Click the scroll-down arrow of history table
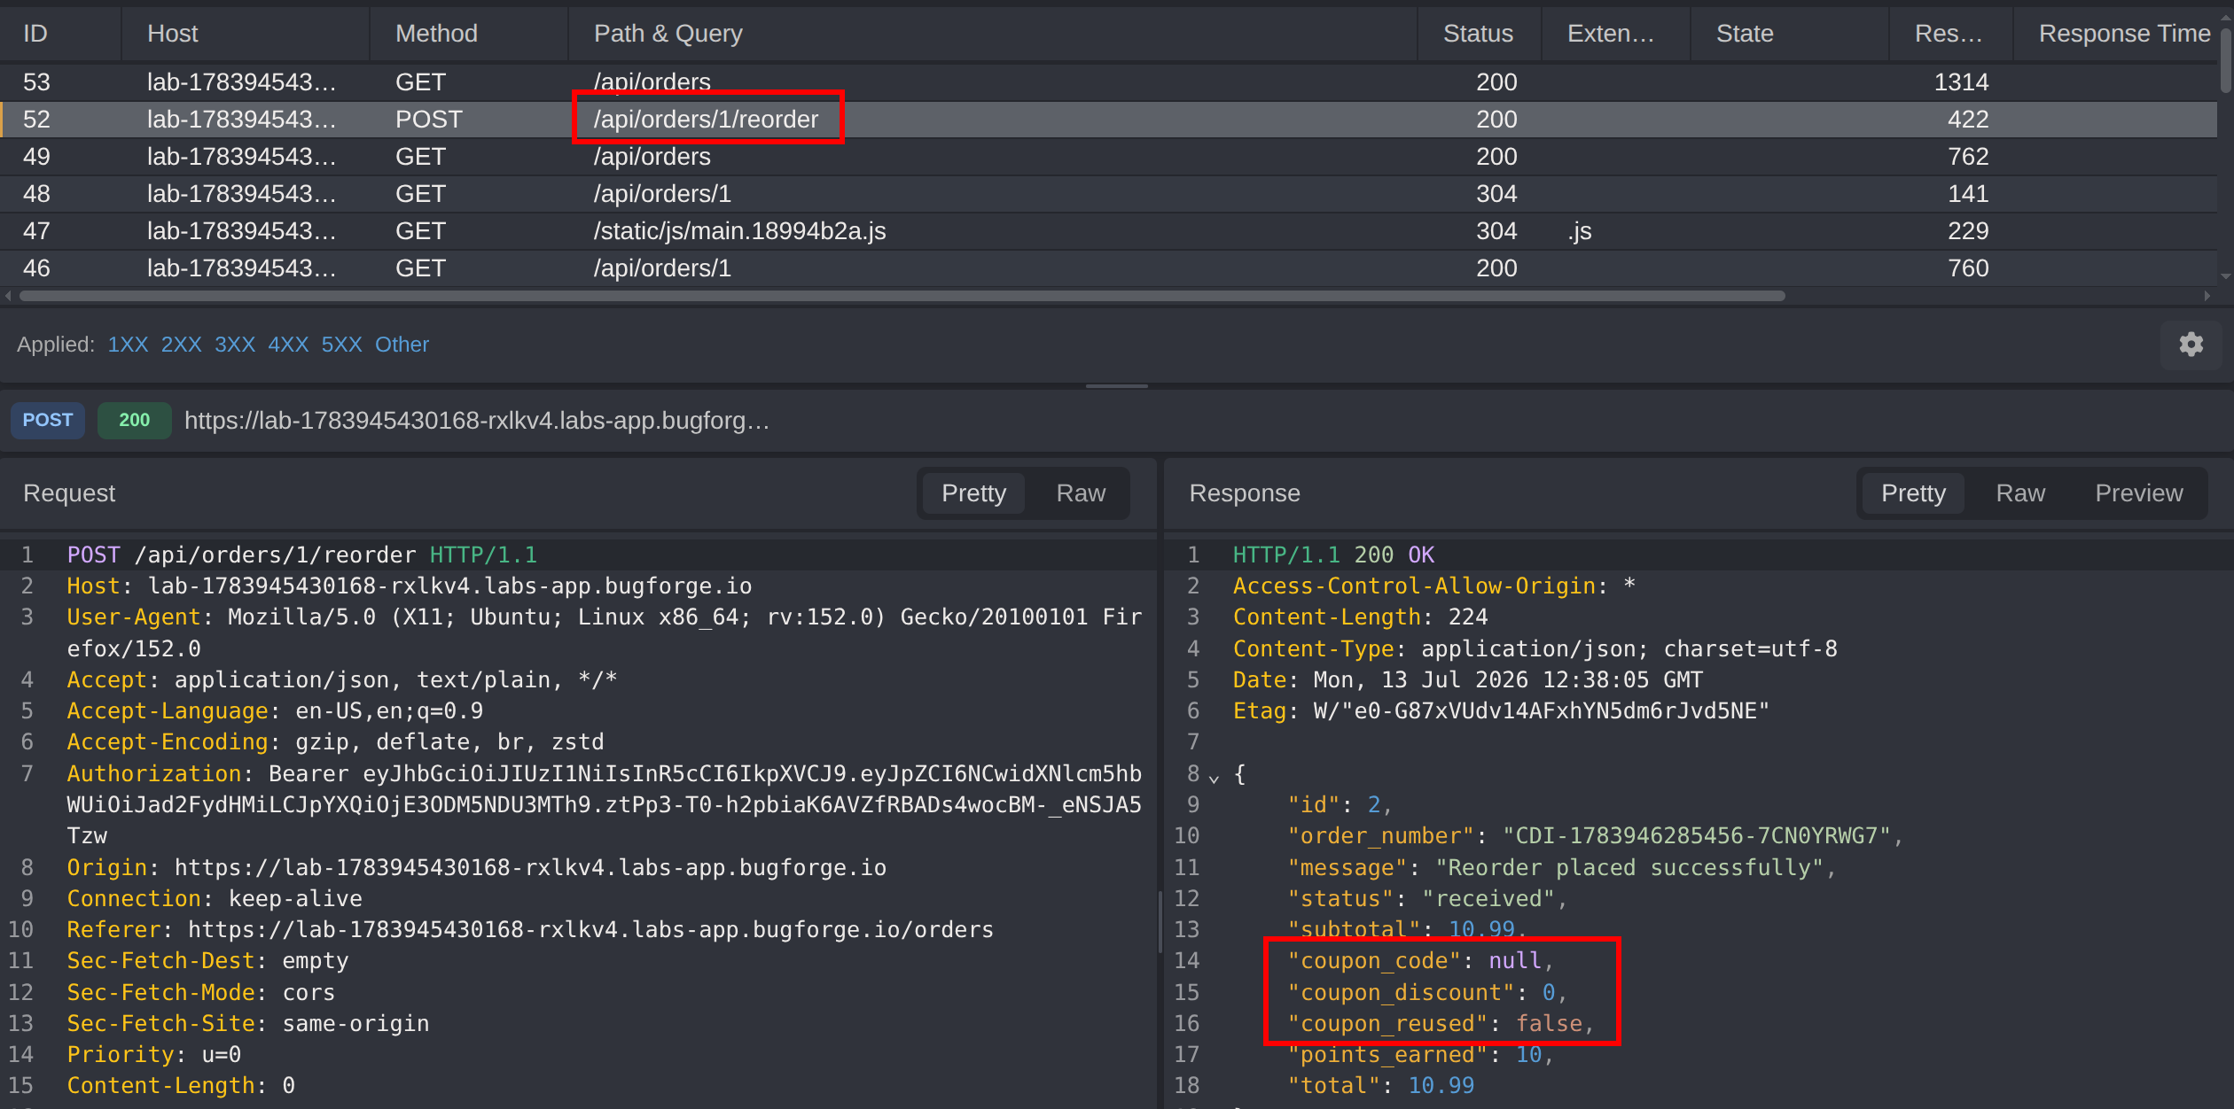The height and width of the screenshot is (1109, 2234). pyautogui.click(x=2225, y=276)
